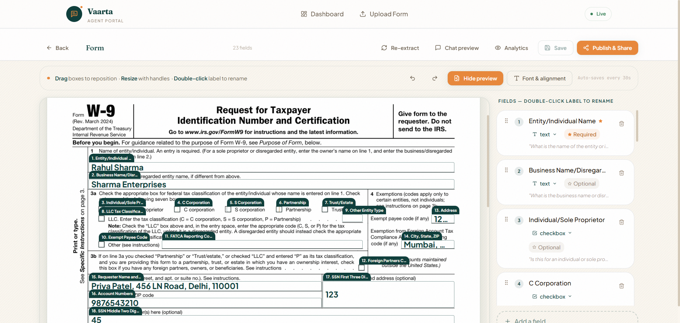Delete the Entity/Individual Name field
Viewport: 680px width, 323px height.
(x=622, y=124)
